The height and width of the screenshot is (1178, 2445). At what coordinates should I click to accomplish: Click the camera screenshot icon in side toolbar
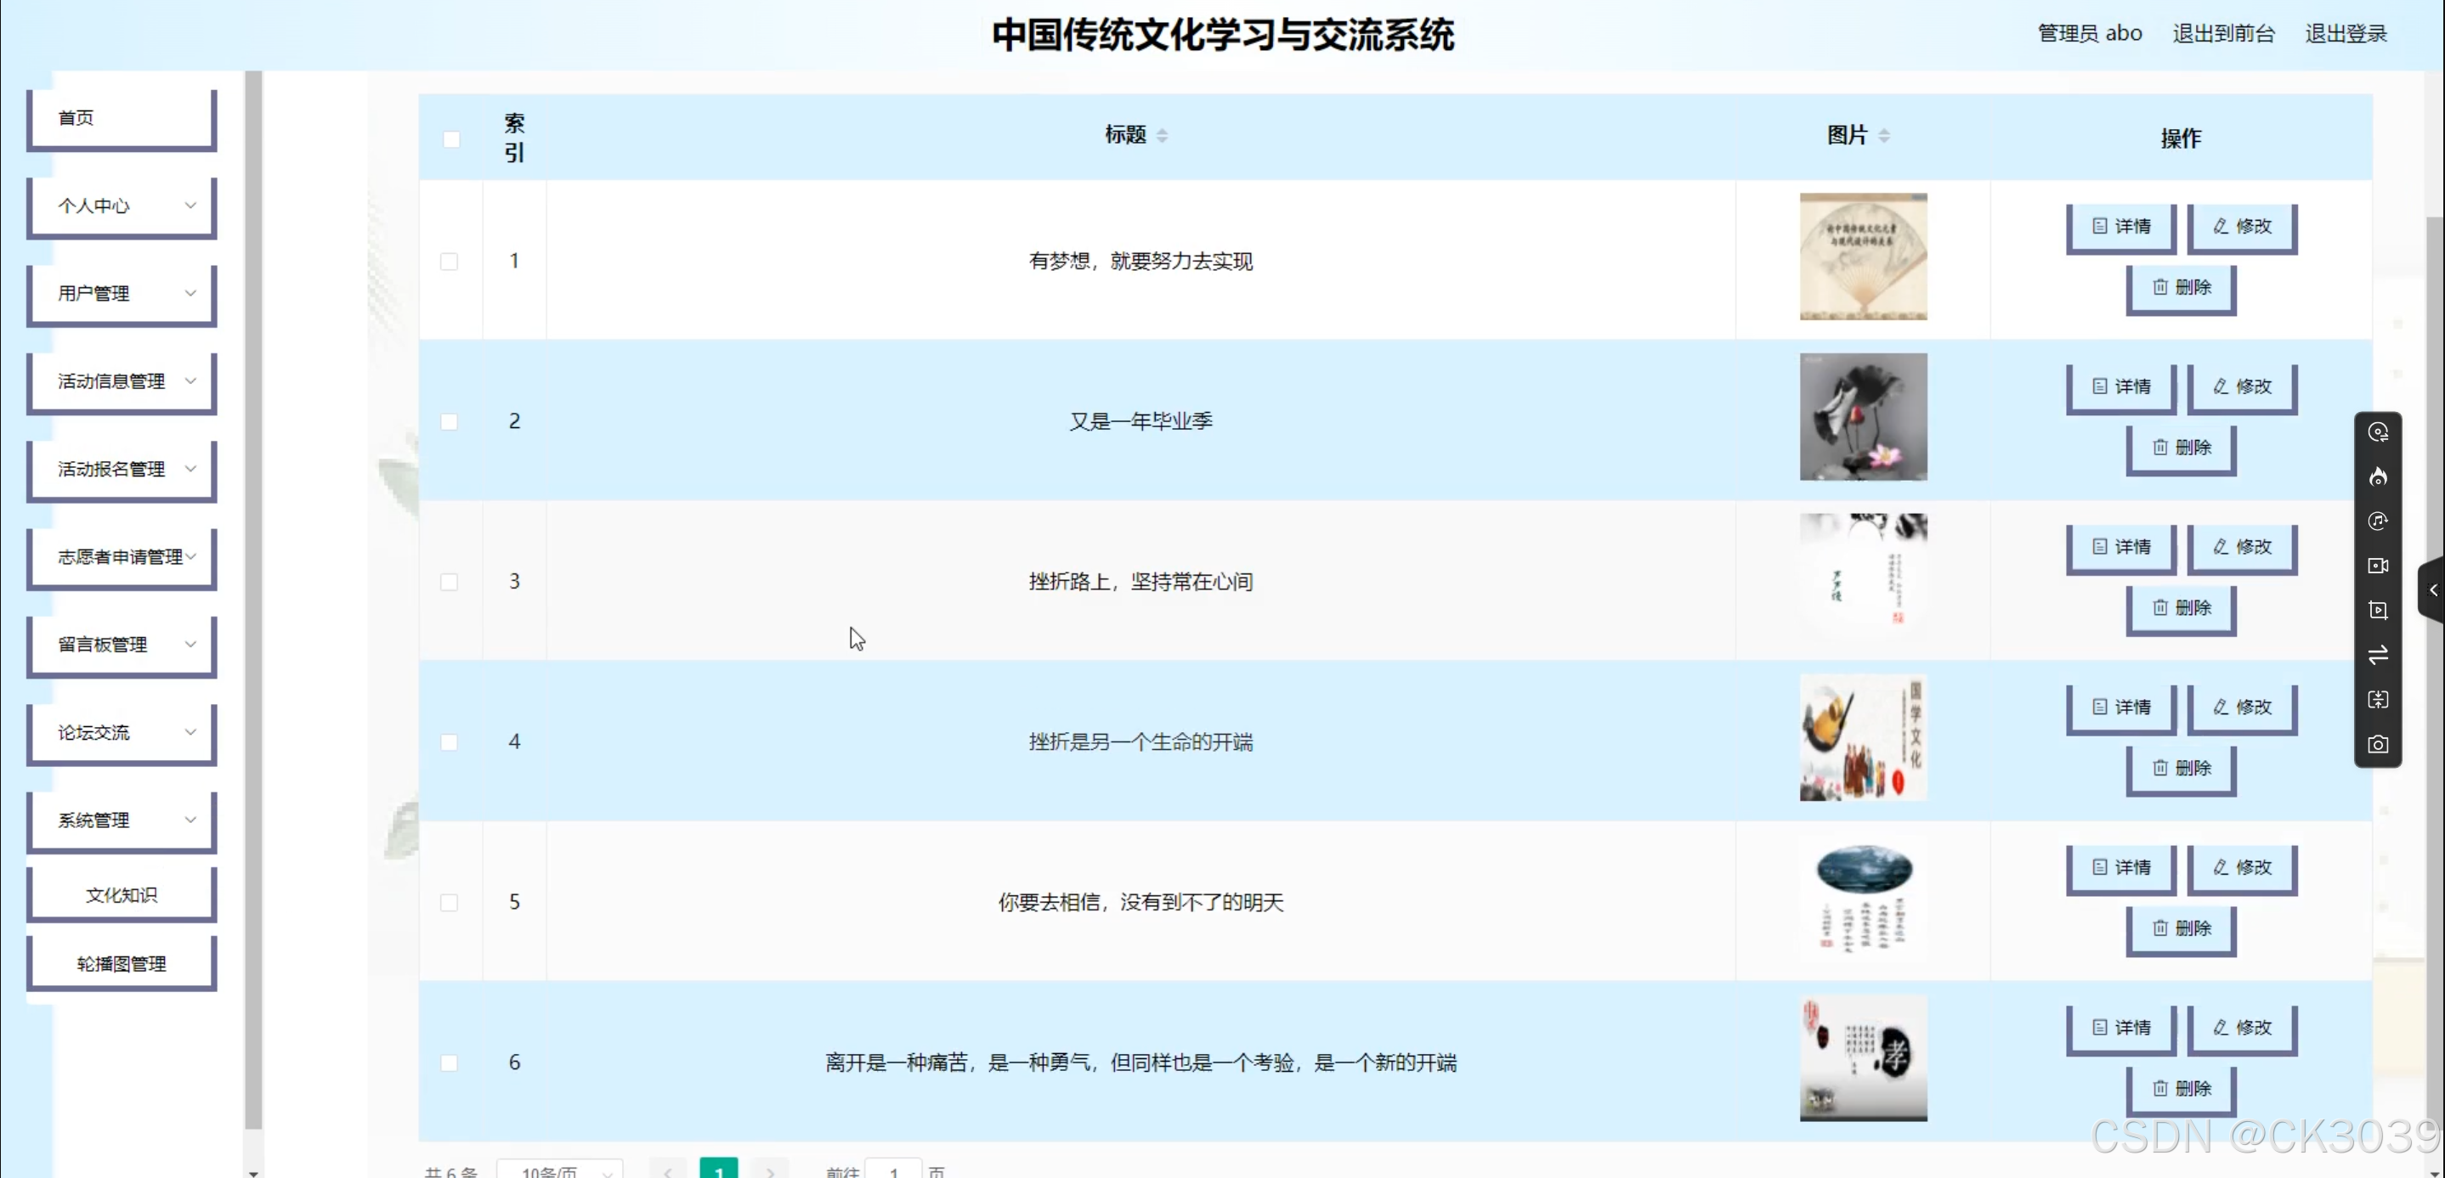coord(2378,745)
